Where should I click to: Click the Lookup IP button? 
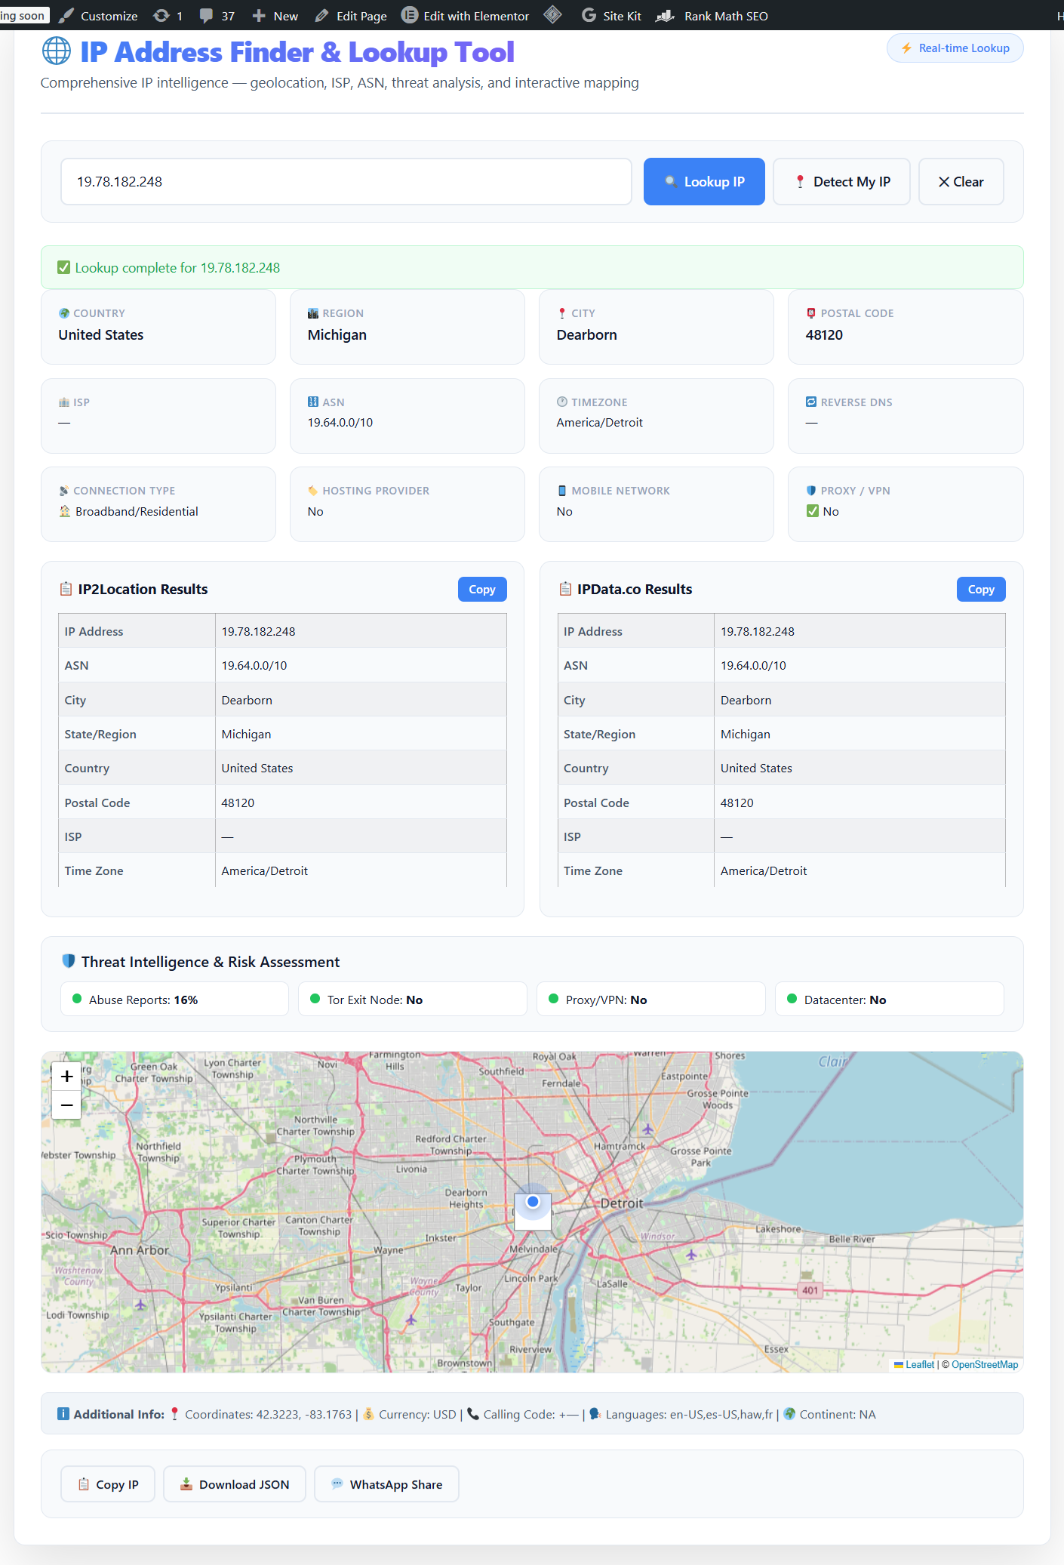[x=704, y=182]
